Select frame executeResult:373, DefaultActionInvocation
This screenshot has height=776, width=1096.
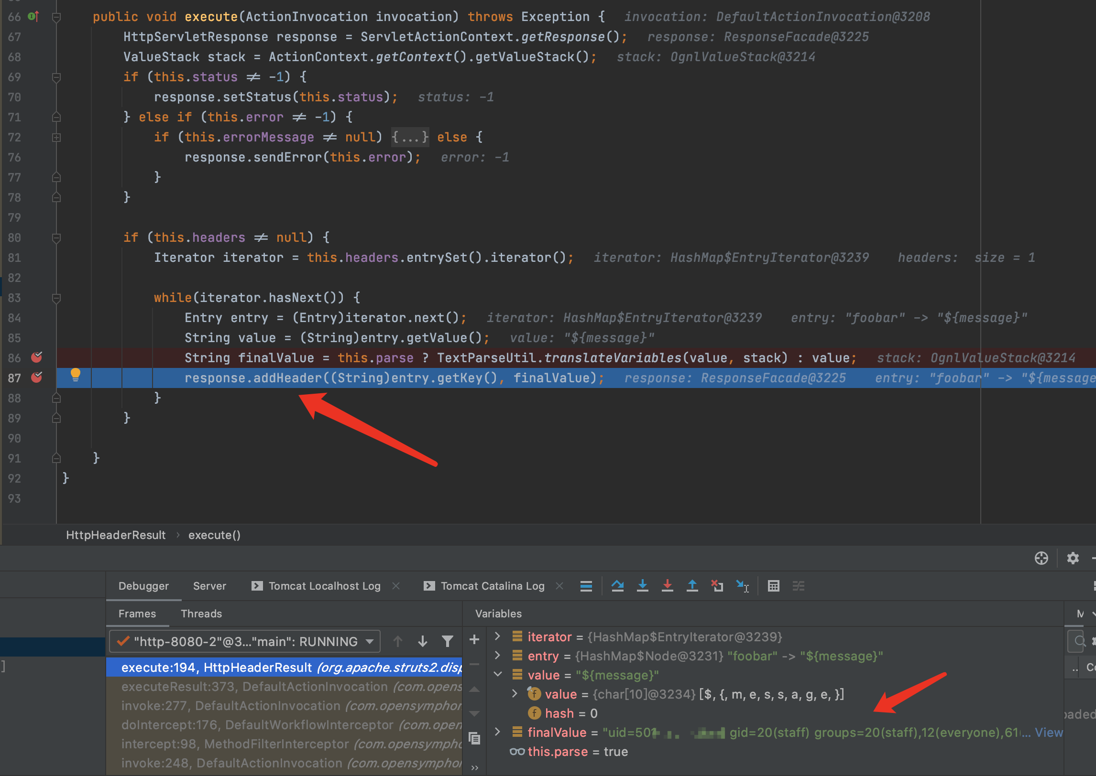point(284,686)
